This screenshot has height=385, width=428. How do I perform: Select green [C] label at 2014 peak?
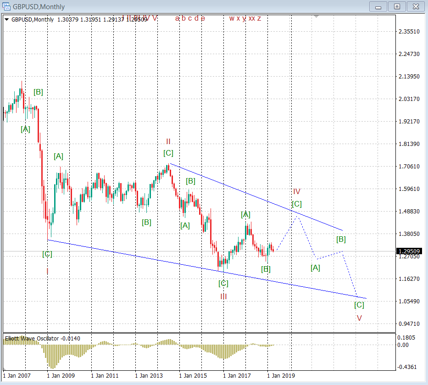pyautogui.click(x=168, y=153)
